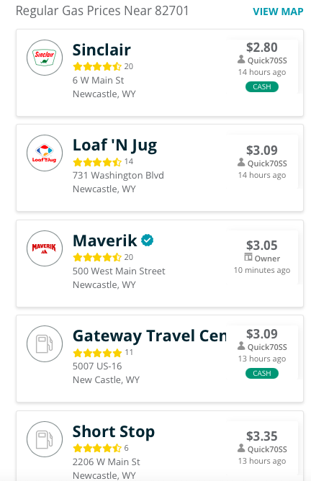Click the Maverik verified checkmark badge
311x481 pixels.
tap(147, 240)
